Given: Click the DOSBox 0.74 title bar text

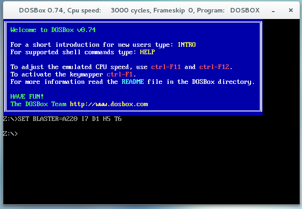Looking at the screenshot, I should click(x=41, y=10).
